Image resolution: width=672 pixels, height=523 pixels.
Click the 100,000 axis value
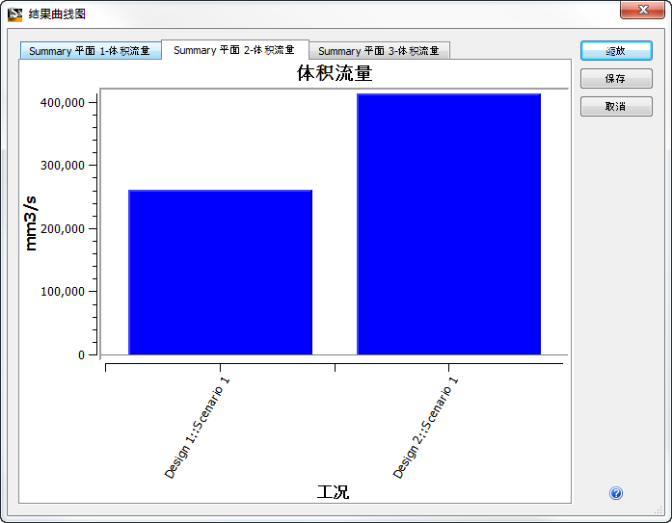pos(63,292)
